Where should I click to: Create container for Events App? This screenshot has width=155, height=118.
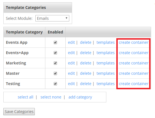tap(134, 42)
